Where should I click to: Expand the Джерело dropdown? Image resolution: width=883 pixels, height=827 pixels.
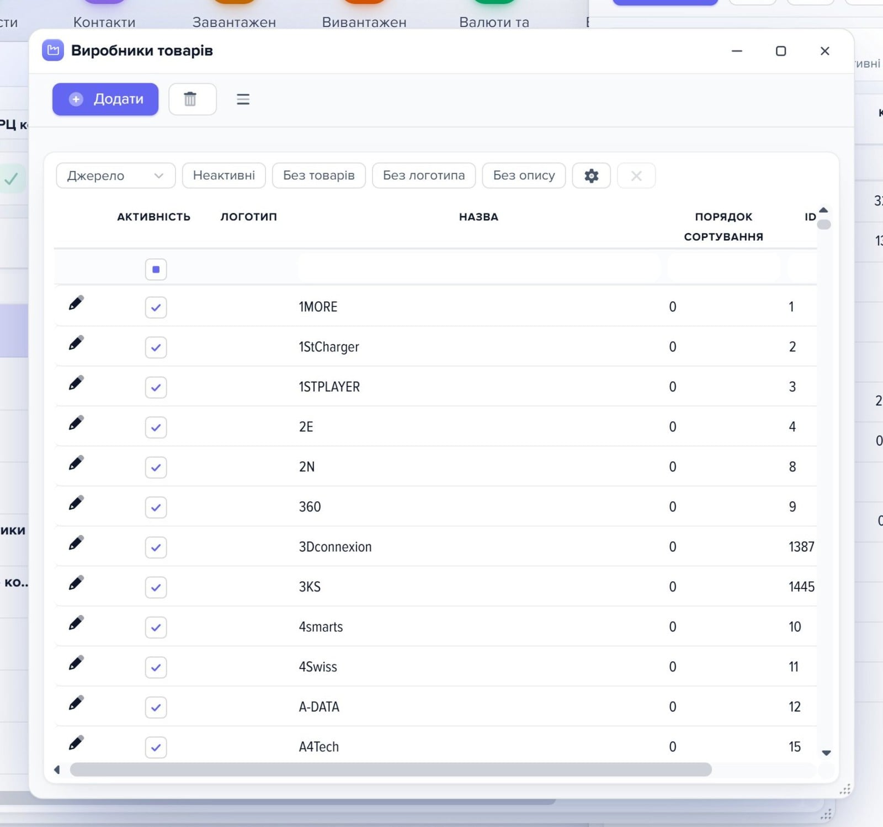[116, 176]
